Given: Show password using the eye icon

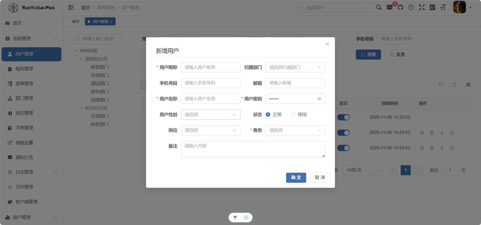Looking at the screenshot, I should click(x=319, y=99).
